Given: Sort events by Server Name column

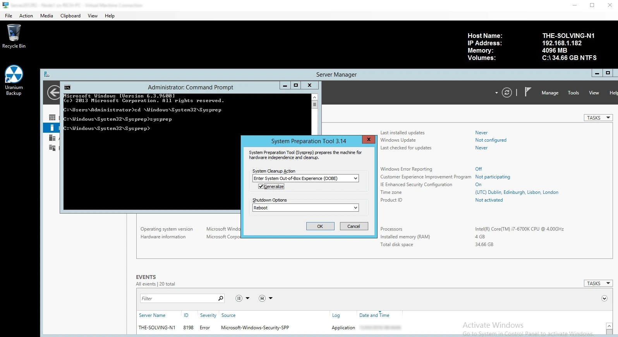Looking at the screenshot, I should click(x=152, y=315).
